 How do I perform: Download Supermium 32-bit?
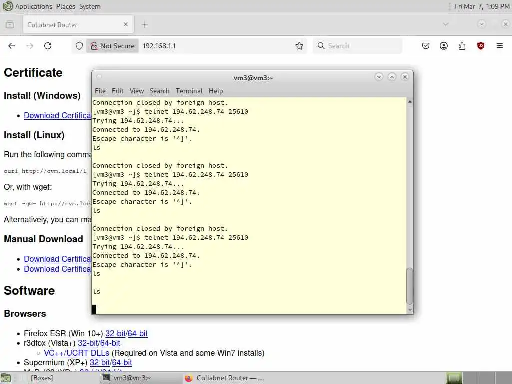tap(99, 363)
